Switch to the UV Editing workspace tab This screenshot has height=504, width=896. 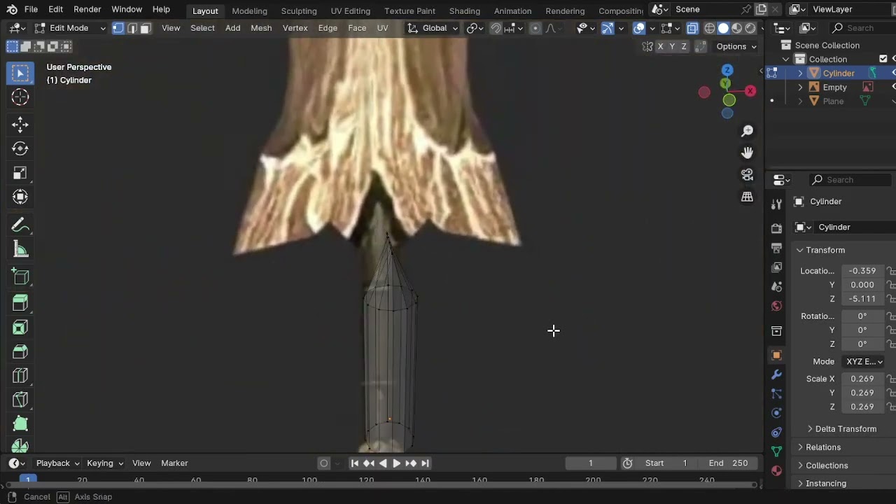[x=351, y=10]
